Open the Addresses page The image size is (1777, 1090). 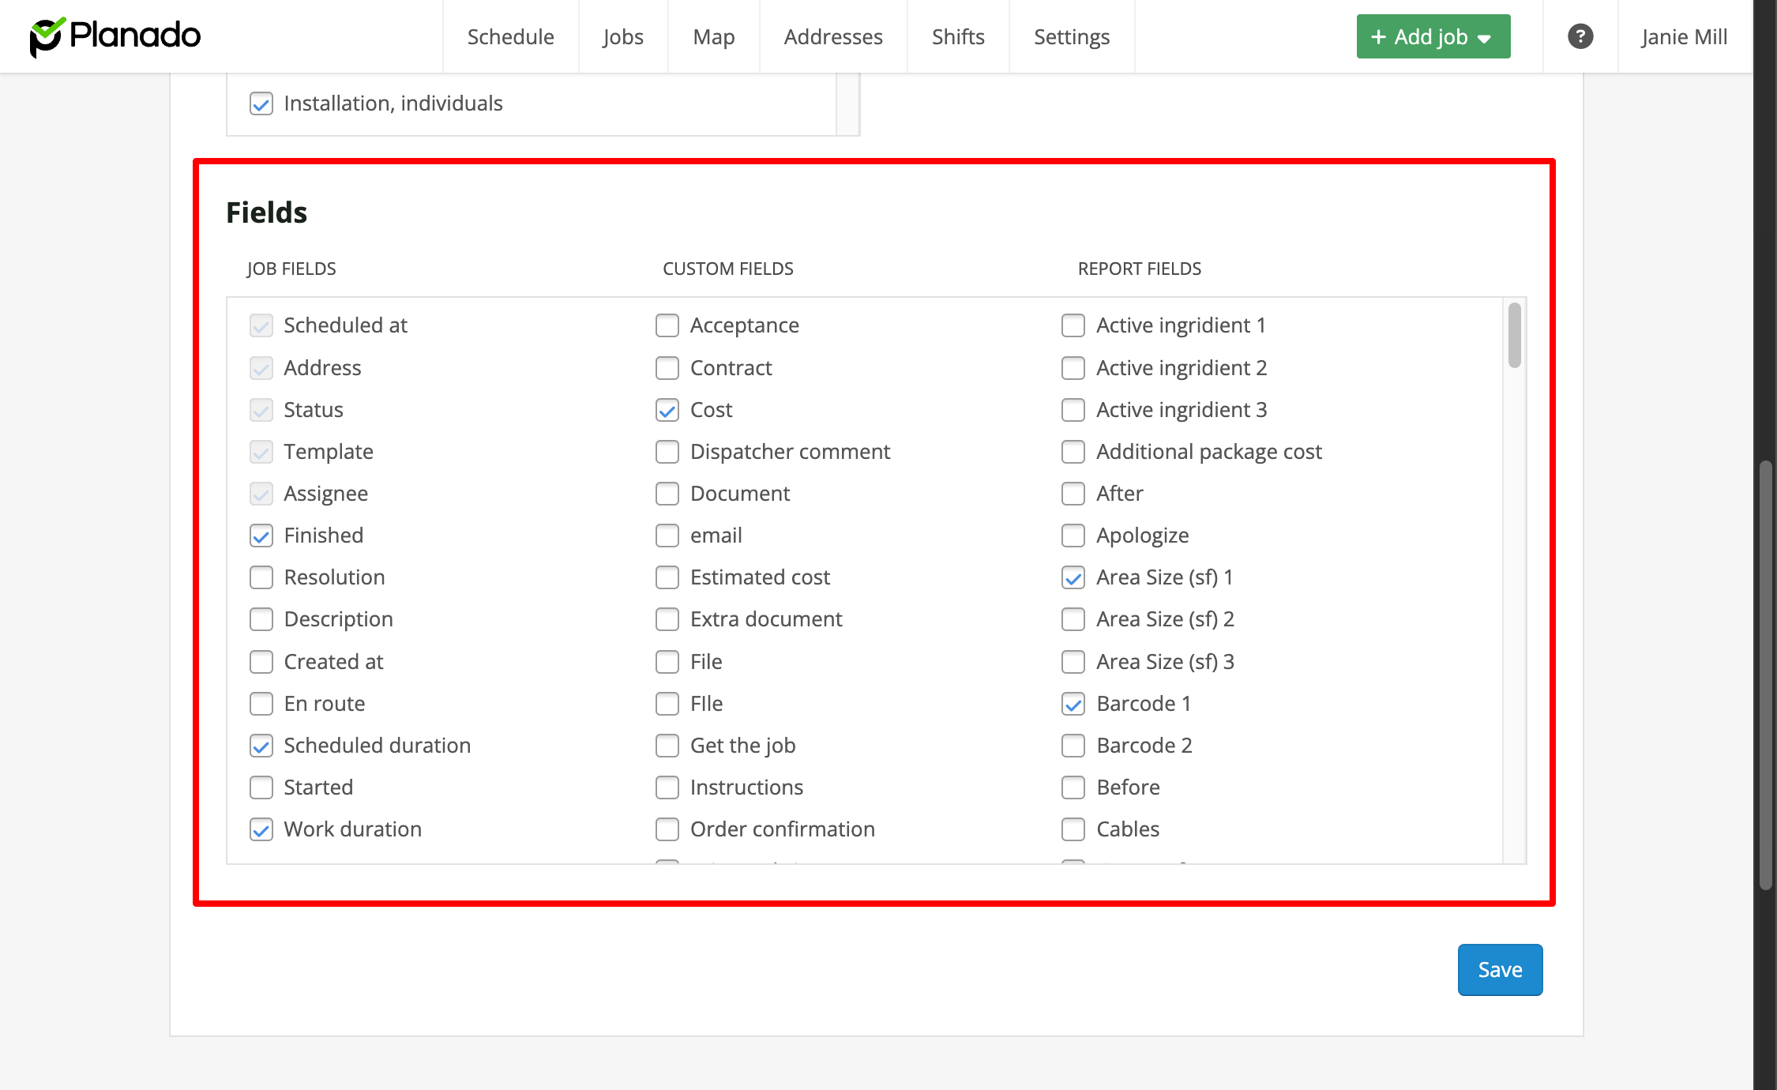coord(832,36)
